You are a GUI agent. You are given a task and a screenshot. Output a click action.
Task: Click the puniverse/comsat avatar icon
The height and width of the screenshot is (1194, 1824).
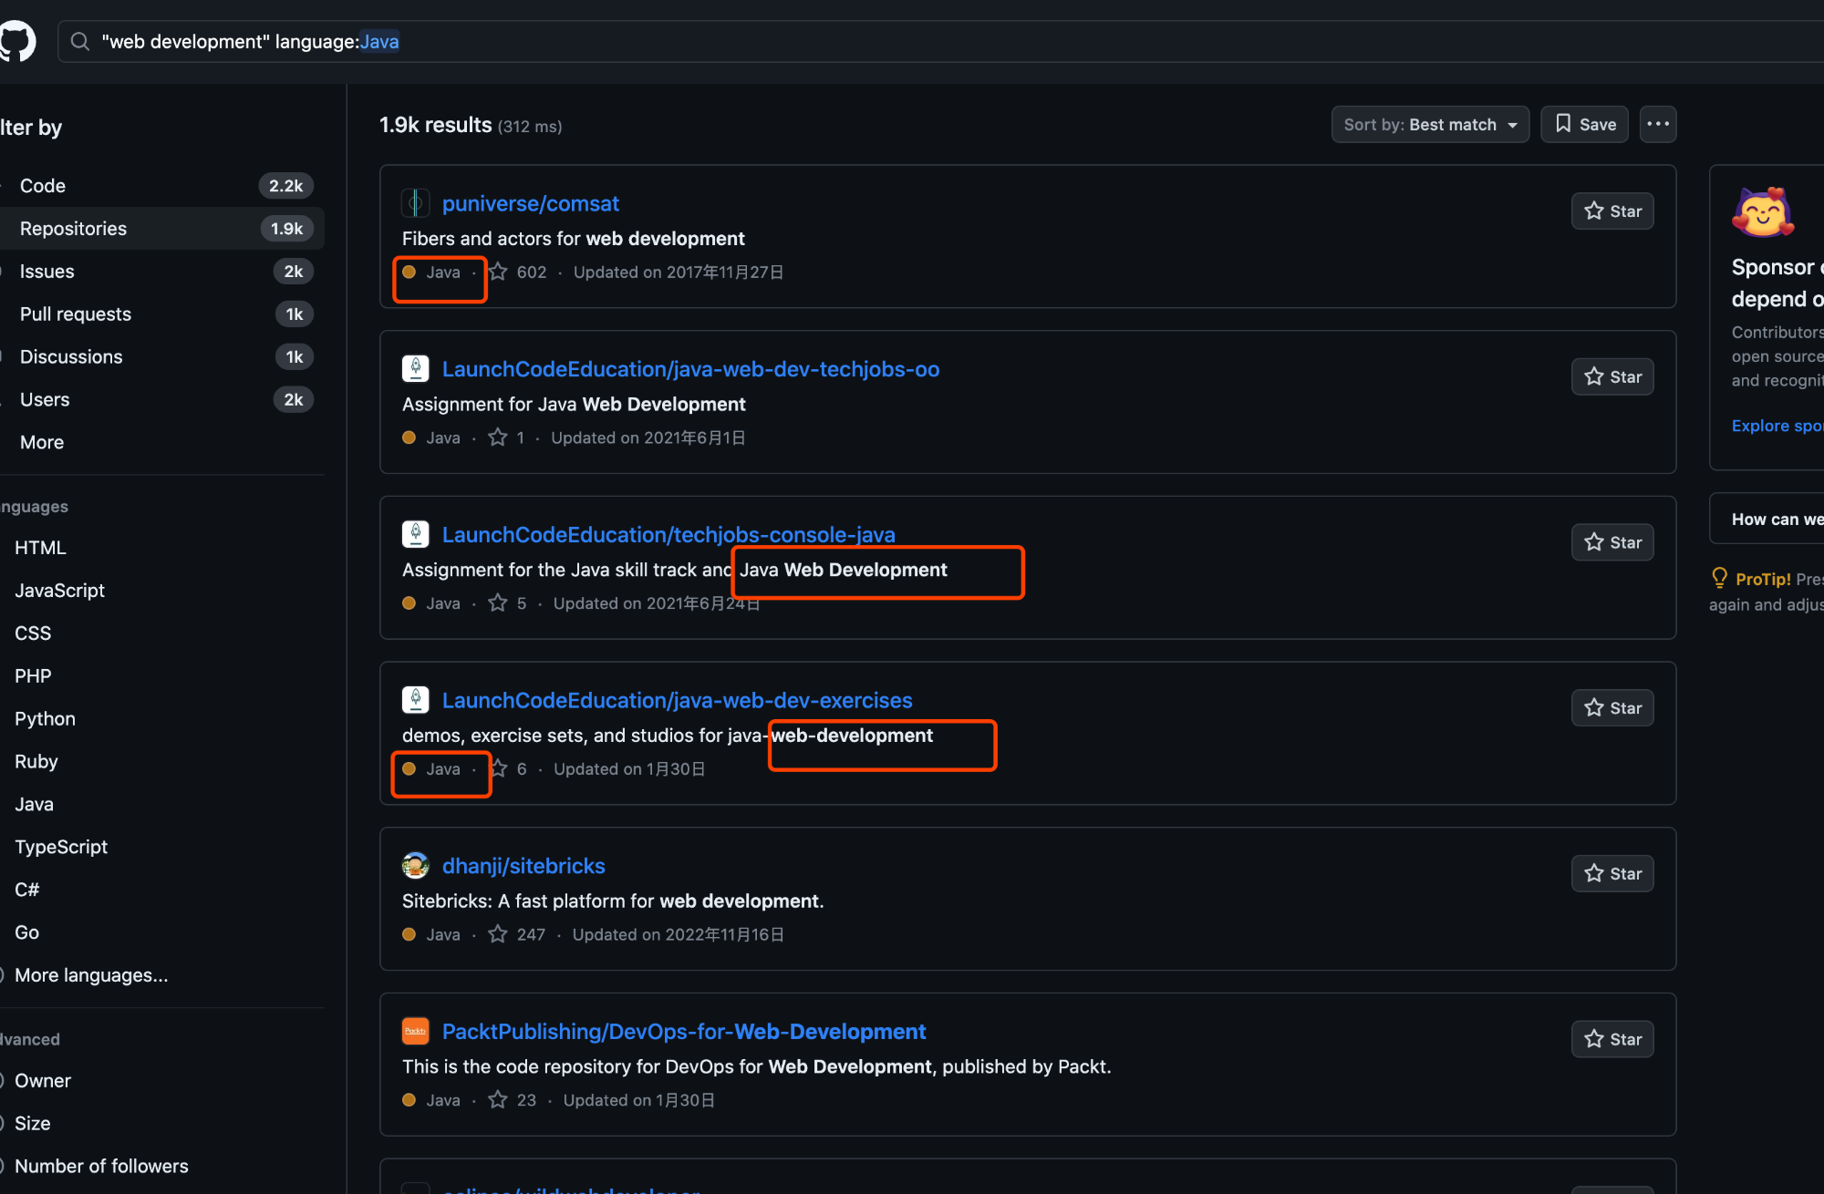point(416,203)
